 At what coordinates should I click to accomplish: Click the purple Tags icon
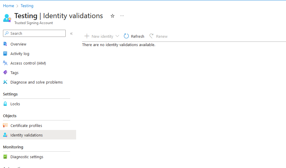5,73
